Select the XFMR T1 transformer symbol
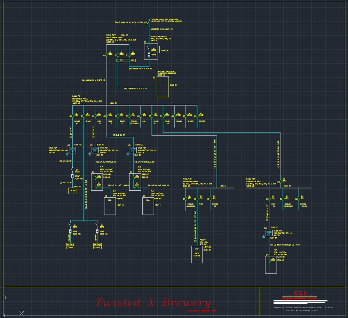348x318 pixels. coord(95,150)
